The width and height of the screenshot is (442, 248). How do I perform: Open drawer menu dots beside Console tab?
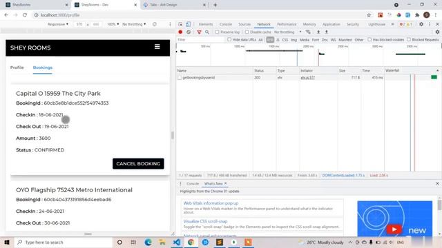(x=180, y=184)
